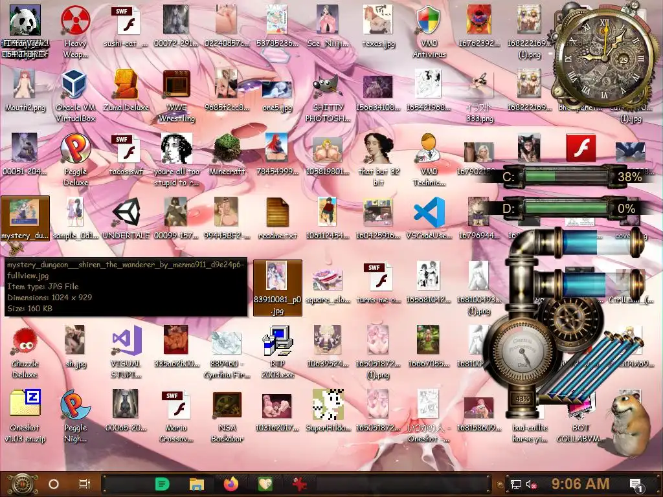Open the muted volume tray icon
The width and height of the screenshot is (663, 497).
coord(531,485)
